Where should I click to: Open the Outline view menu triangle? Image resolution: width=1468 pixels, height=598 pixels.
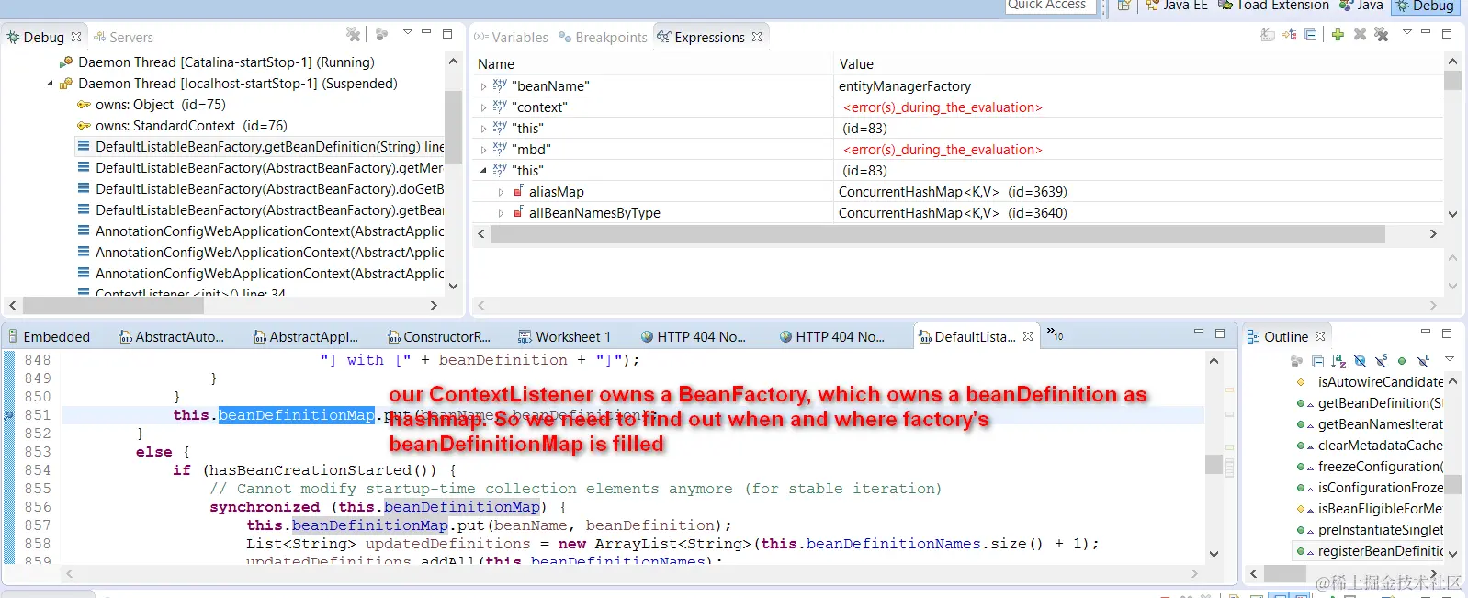(1449, 359)
